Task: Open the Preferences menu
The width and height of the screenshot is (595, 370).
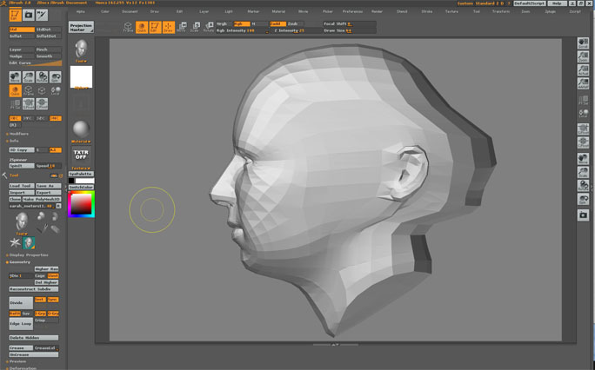Action: point(352,12)
